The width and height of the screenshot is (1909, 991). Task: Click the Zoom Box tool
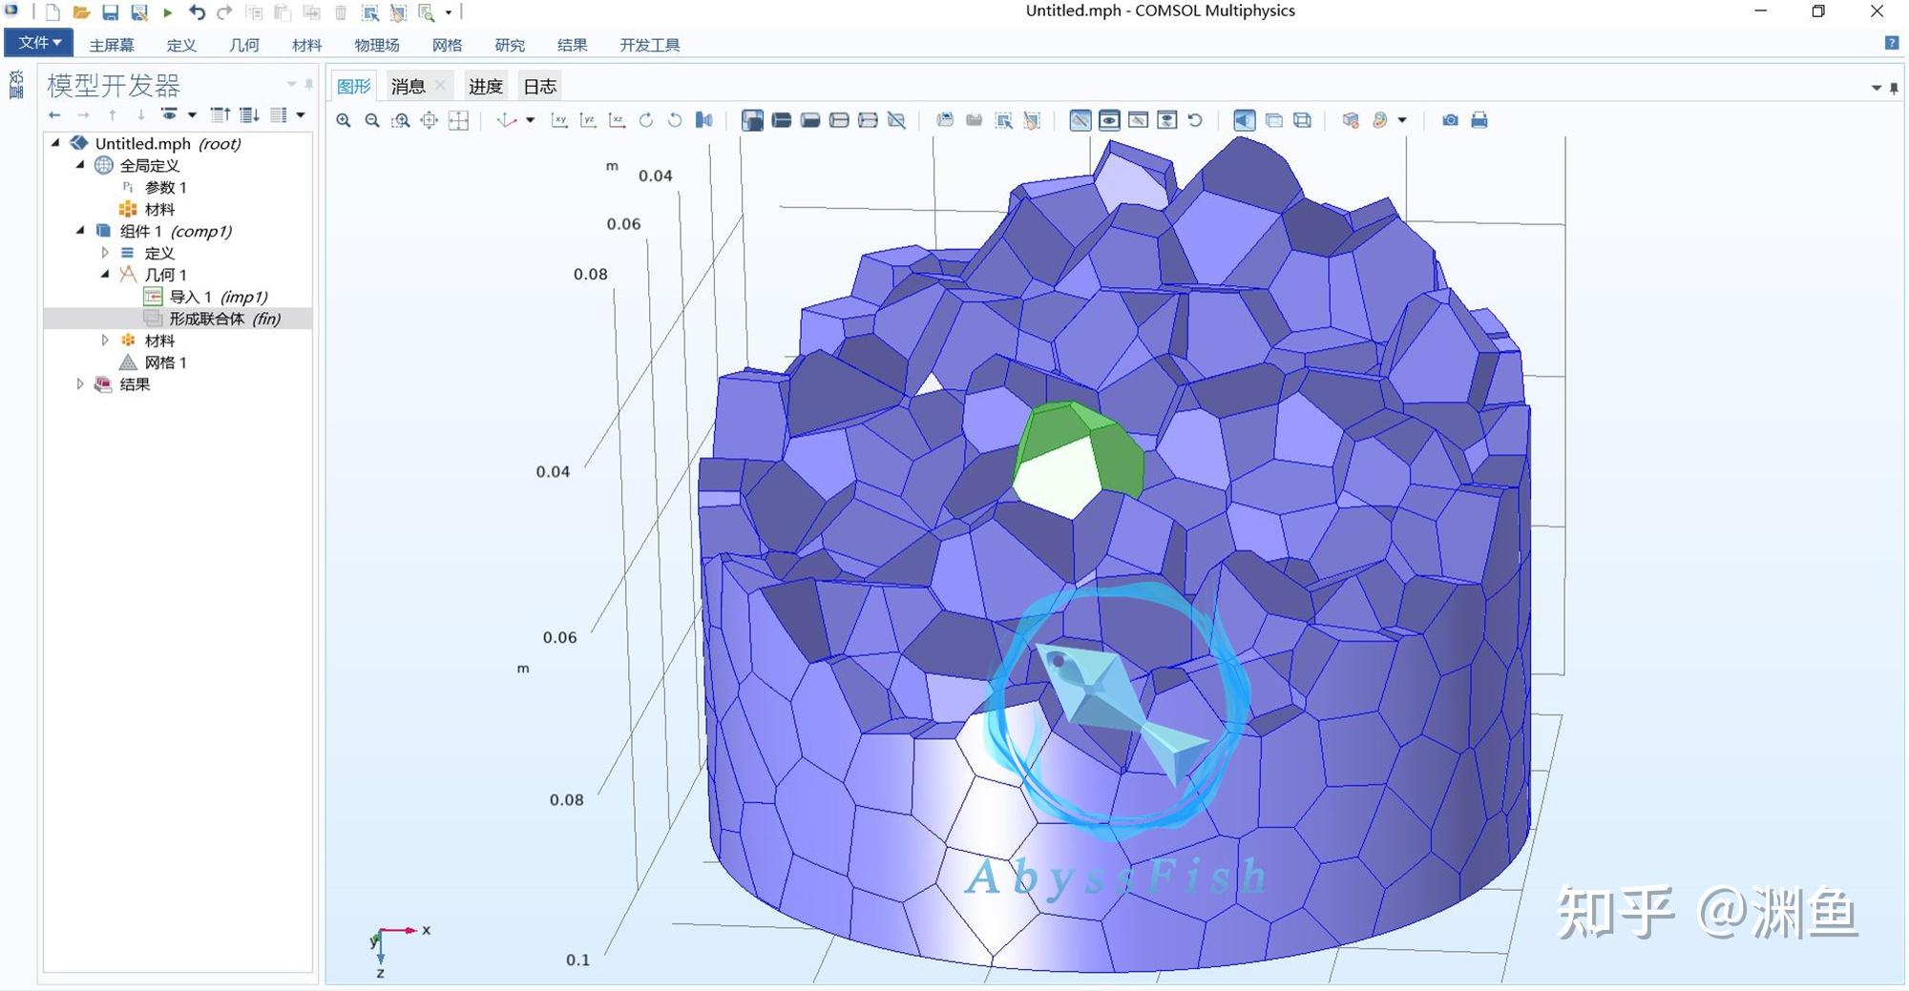[x=401, y=120]
